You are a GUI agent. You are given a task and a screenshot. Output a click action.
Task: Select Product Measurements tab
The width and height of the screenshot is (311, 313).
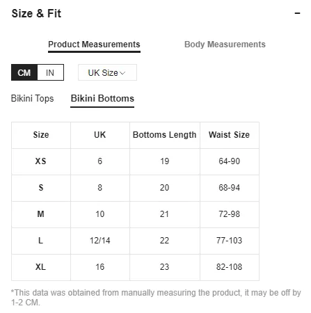point(94,45)
